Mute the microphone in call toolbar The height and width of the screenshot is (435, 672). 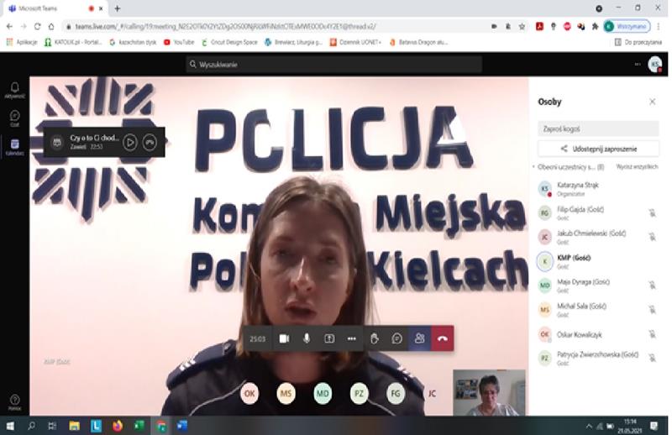pos(307,338)
